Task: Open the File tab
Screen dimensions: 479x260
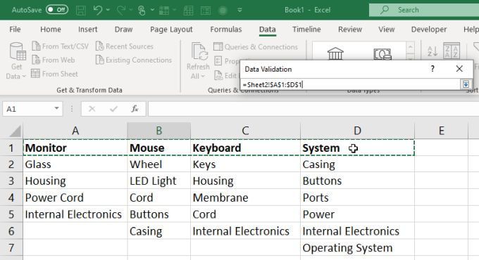Action: (15, 30)
